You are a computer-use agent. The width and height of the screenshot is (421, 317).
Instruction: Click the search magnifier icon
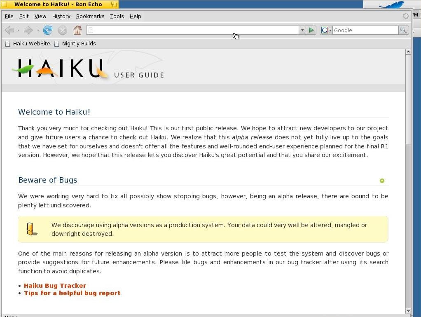pyautogui.click(x=403, y=30)
